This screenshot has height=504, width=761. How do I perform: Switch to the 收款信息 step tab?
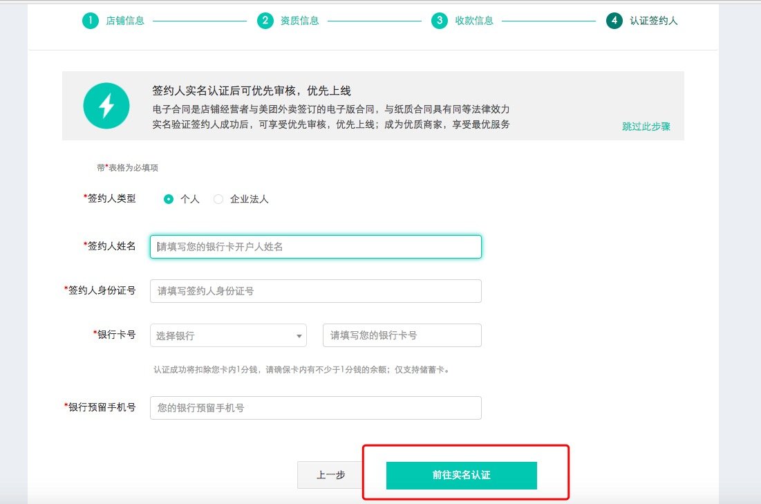(476, 21)
